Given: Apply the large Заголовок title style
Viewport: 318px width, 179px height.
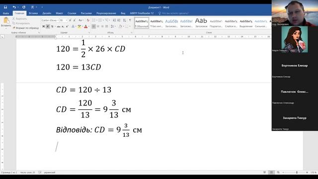Looking at the screenshot, I should click(x=201, y=23).
